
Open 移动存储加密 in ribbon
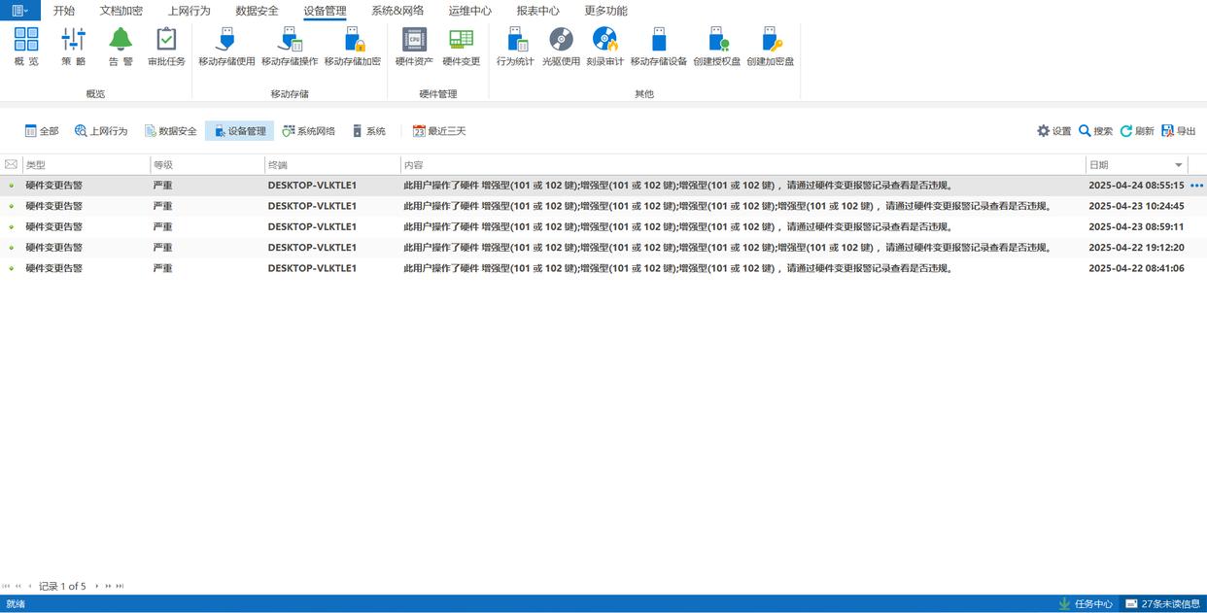pos(353,47)
